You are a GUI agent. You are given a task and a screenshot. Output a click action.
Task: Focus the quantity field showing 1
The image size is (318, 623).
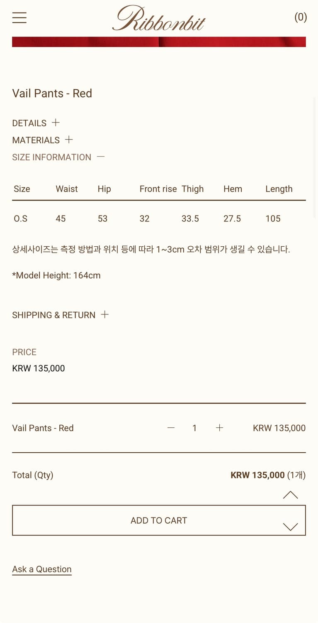pos(194,428)
